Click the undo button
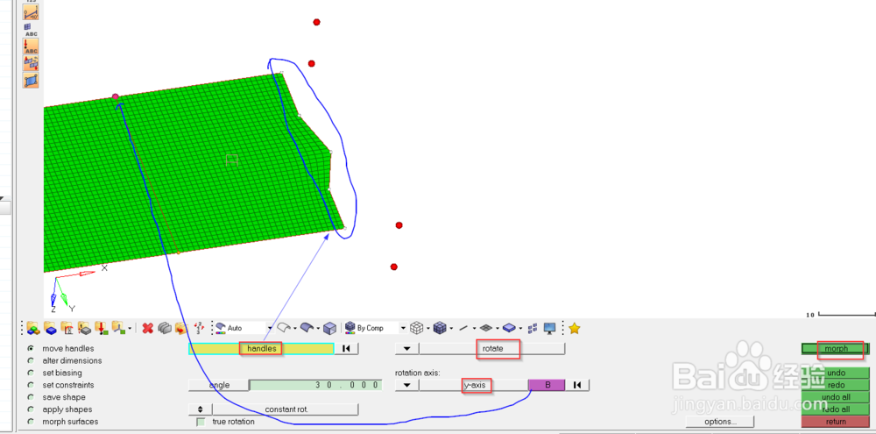 point(836,373)
